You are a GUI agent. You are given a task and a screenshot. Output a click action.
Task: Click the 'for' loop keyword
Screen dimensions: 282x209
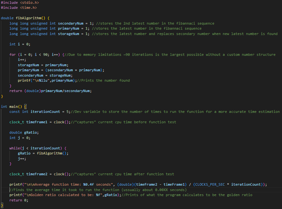pyautogui.click(x=12, y=55)
